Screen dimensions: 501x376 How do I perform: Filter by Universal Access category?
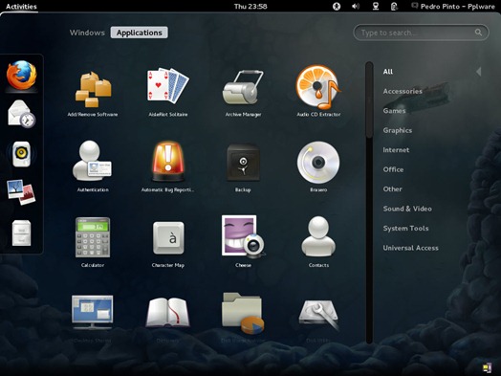[x=410, y=248]
